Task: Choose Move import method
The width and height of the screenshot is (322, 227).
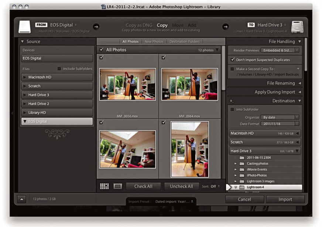Action: coord(178,25)
